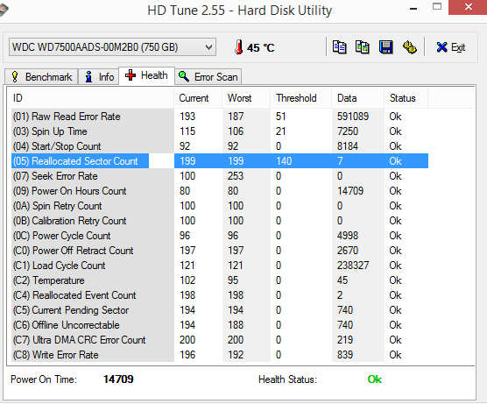
Task: Select the Calibration Retry Count row
Action: pyautogui.click(x=220, y=221)
